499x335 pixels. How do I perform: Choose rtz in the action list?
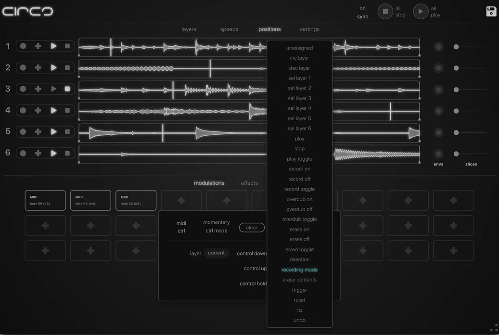[299, 310]
